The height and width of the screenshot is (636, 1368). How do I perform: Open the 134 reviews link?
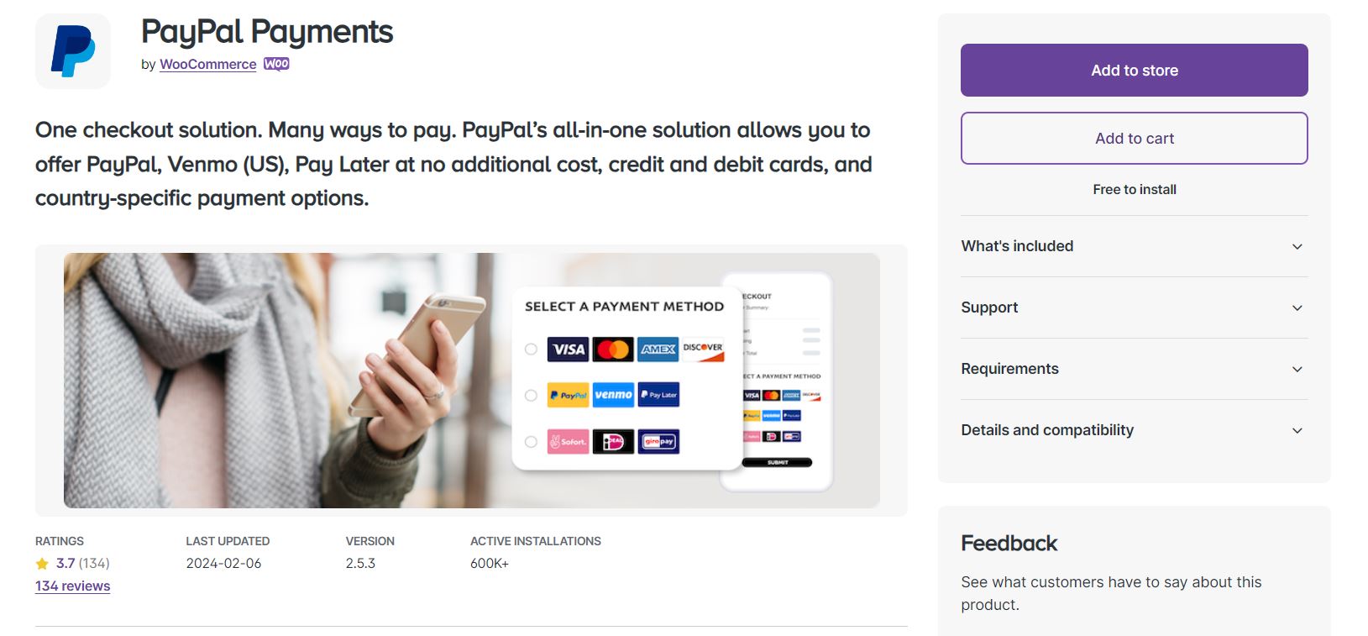[x=71, y=586]
